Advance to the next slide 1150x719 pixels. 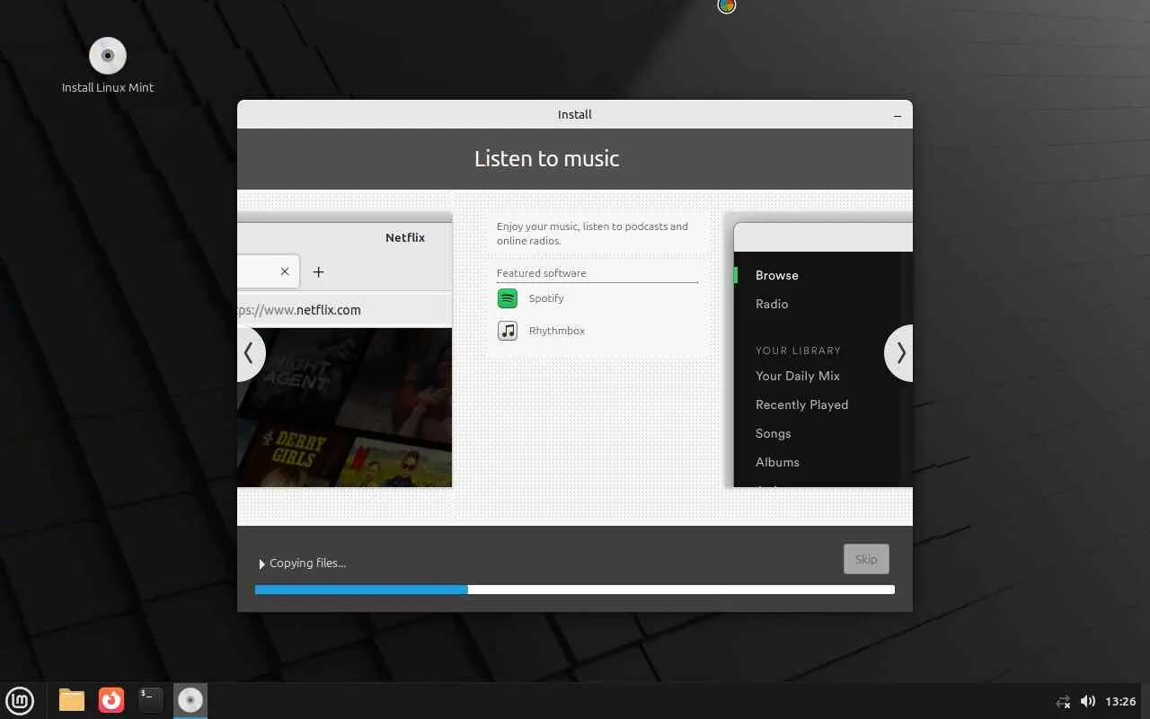click(x=899, y=353)
